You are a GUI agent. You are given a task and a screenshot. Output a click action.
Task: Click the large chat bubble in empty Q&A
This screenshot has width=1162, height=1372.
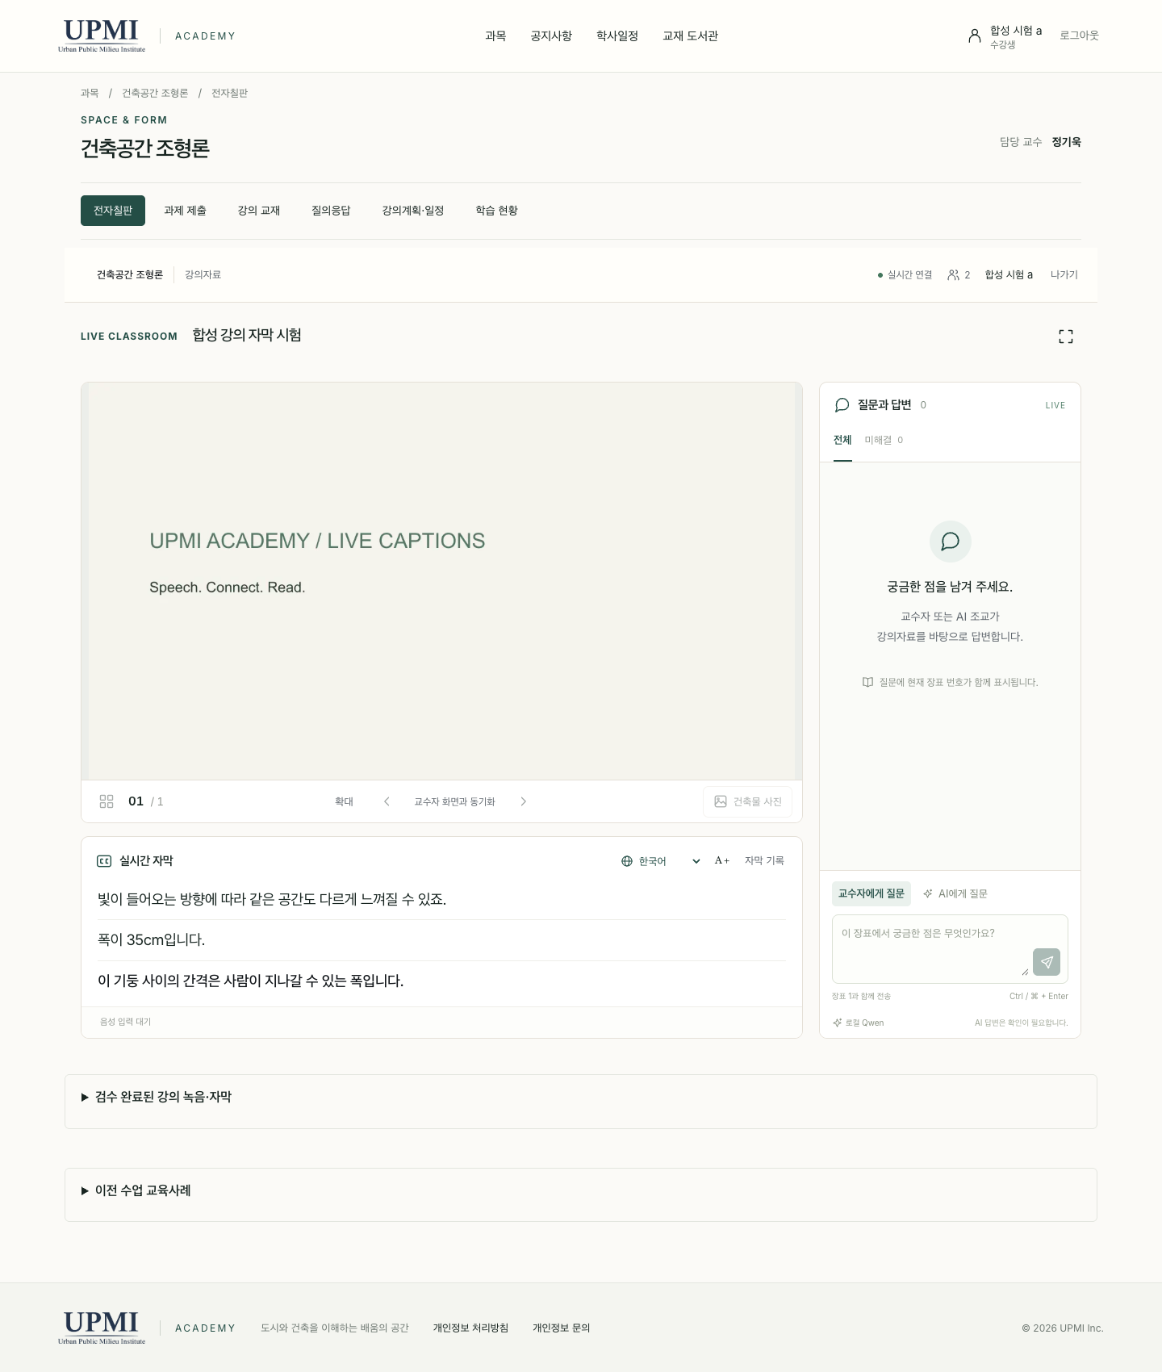point(951,542)
